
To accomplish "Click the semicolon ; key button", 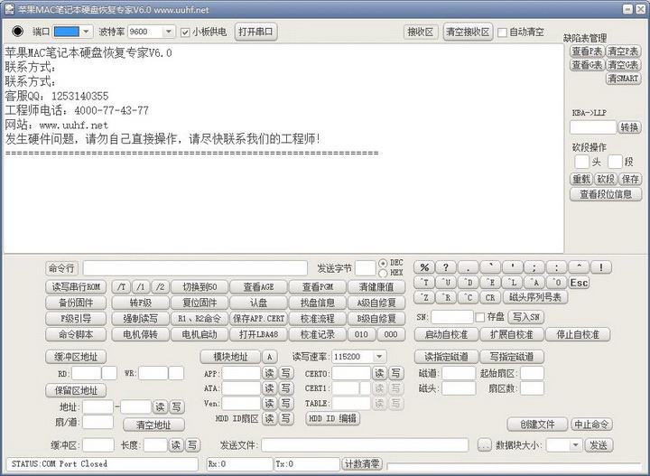I will pyautogui.click(x=534, y=267).
